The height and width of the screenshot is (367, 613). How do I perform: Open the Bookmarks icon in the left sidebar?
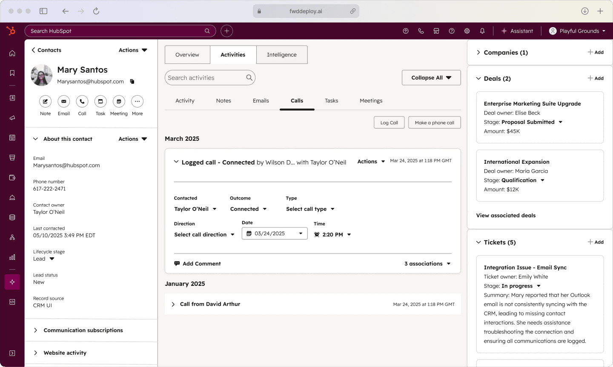point(12,73)
